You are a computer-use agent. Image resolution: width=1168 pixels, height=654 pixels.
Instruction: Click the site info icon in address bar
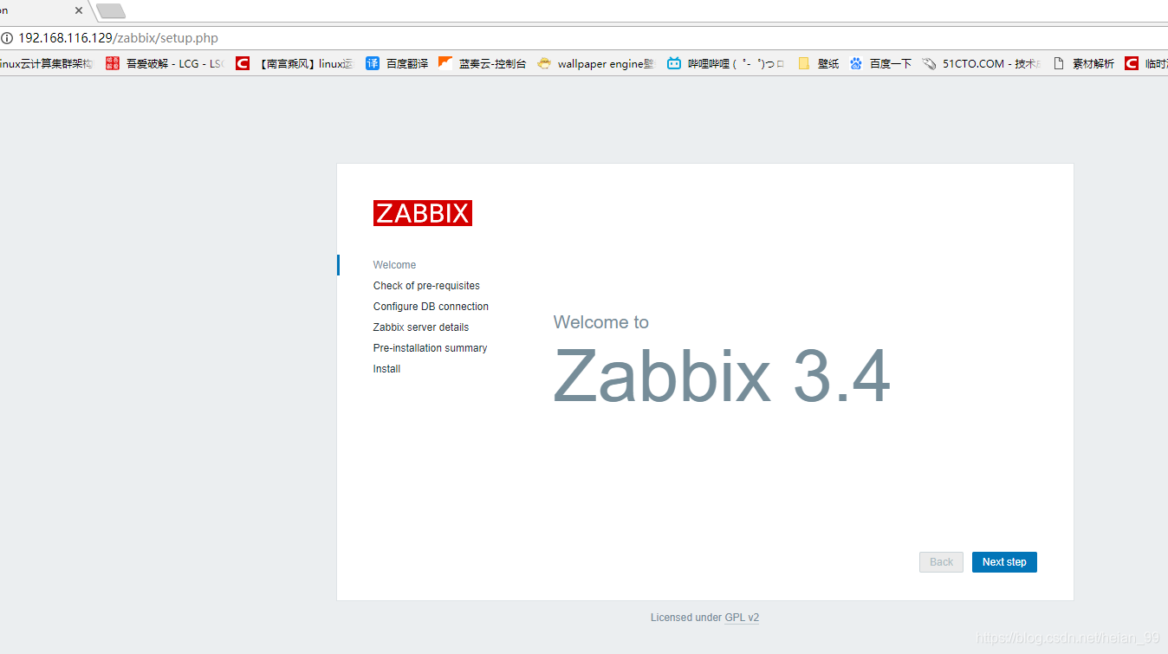(x=7, y=38)
